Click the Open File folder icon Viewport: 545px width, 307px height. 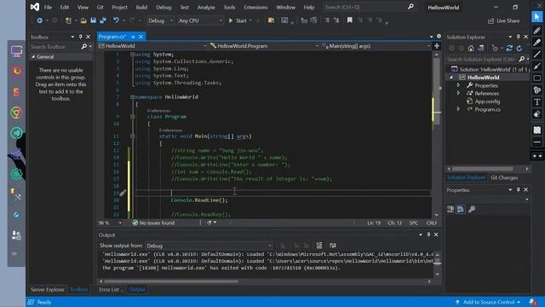click(x=83, y=20)
